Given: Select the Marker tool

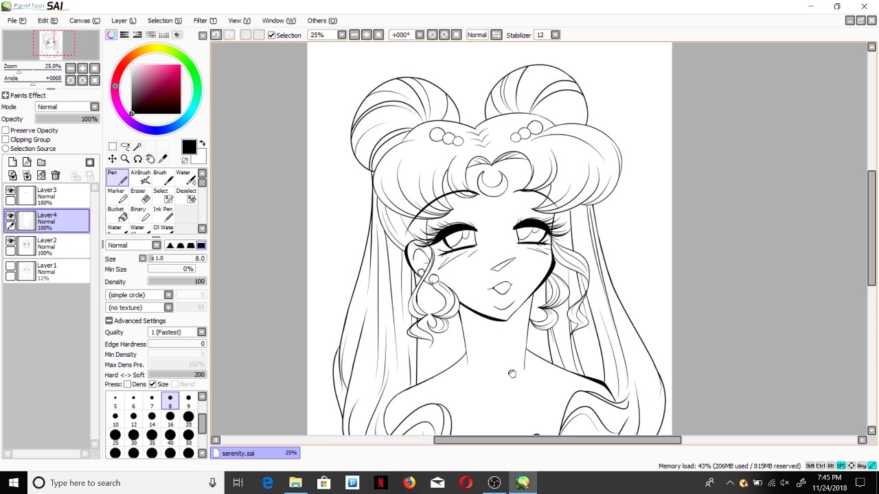Looking at the screenshot, I should 117,196.
